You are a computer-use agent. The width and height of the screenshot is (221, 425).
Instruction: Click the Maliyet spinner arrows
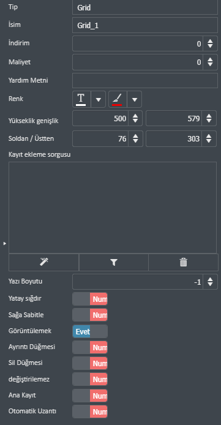[x=210, y=62]
